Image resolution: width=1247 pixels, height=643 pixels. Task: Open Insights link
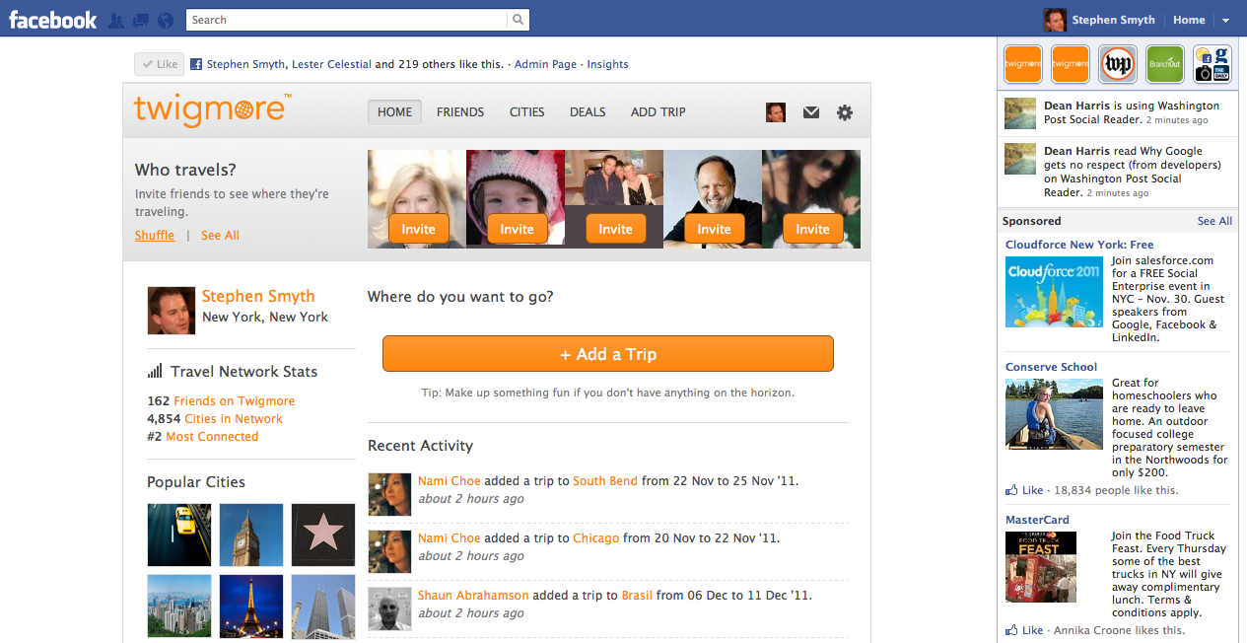point(607,64)
